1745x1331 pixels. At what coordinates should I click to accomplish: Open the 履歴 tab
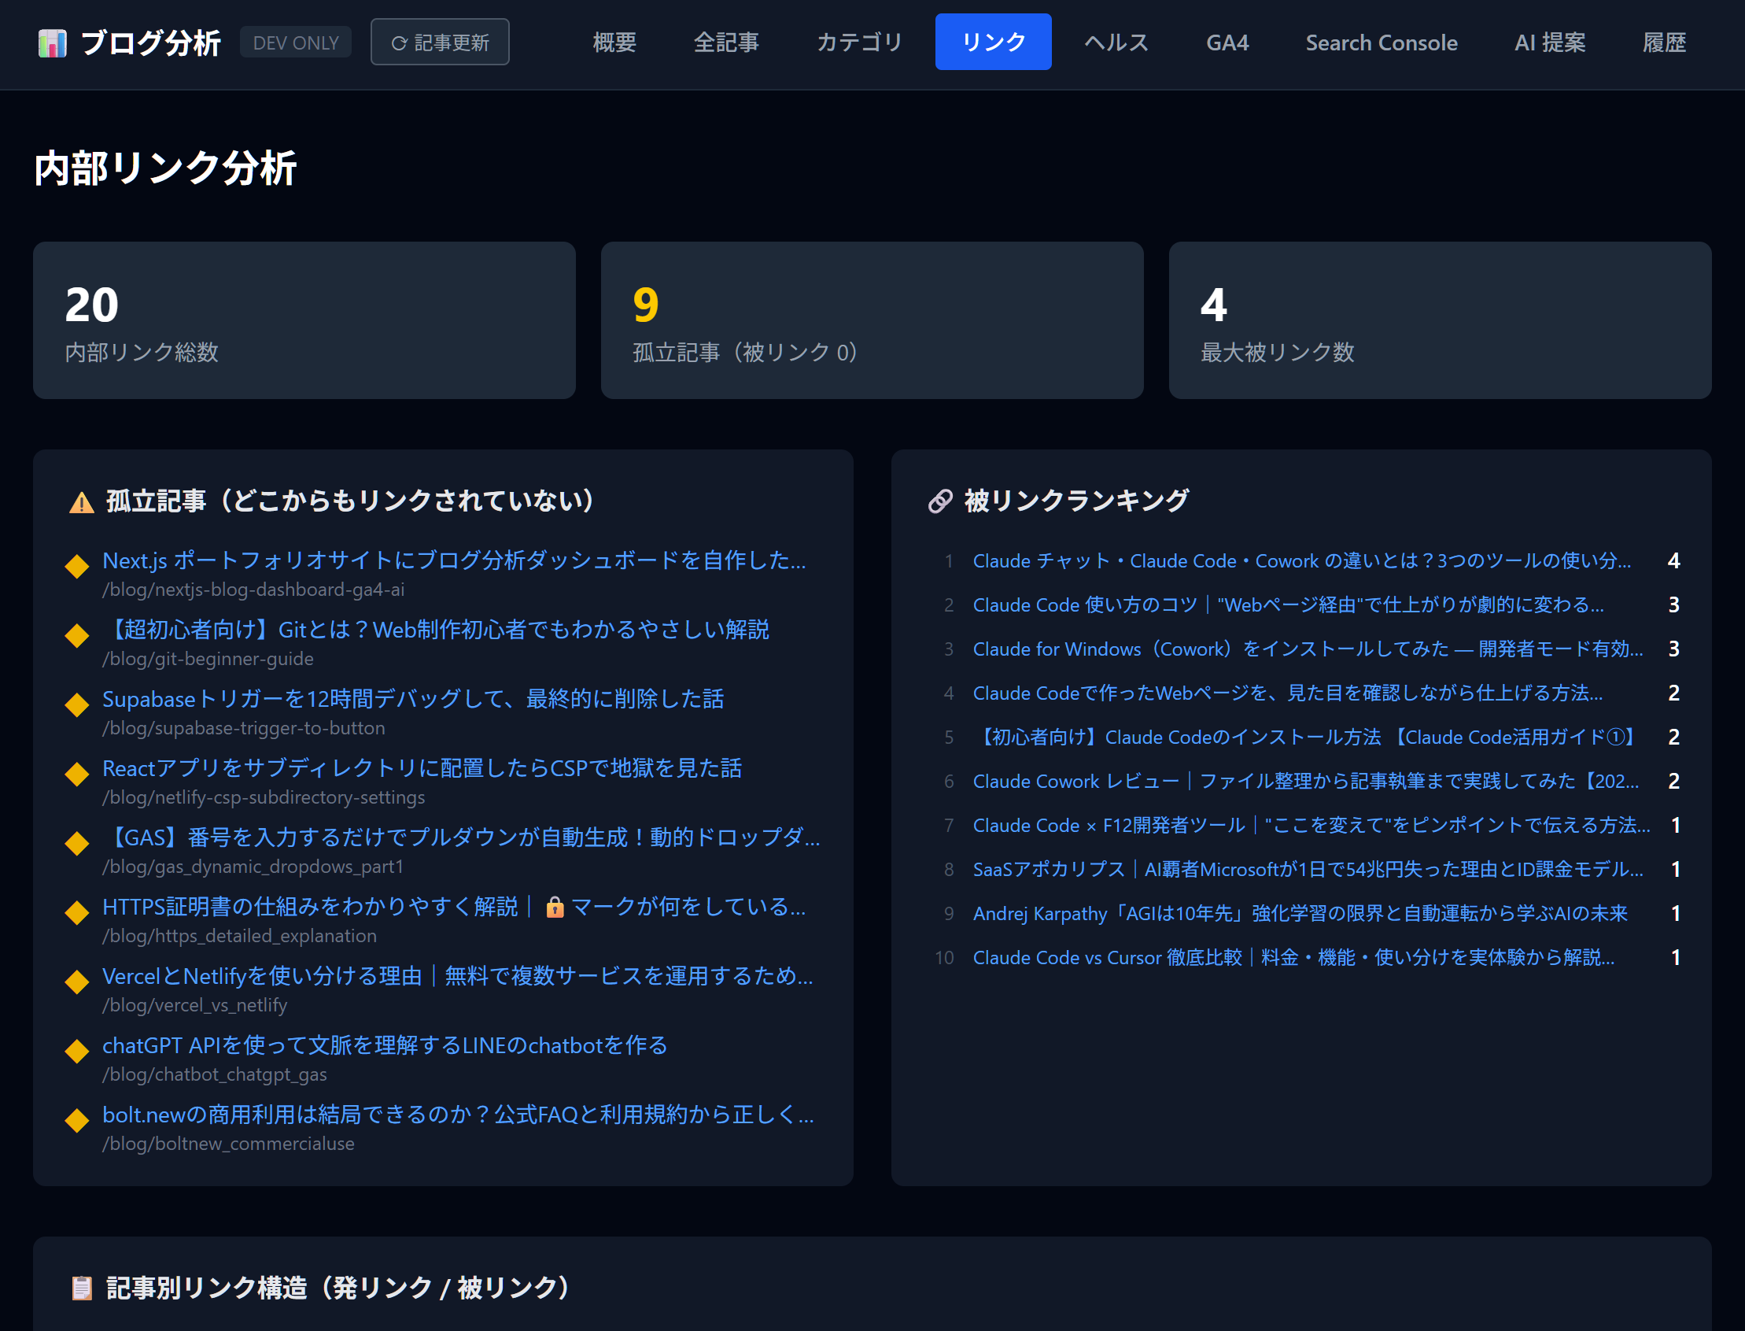[x=1663, y=43]
